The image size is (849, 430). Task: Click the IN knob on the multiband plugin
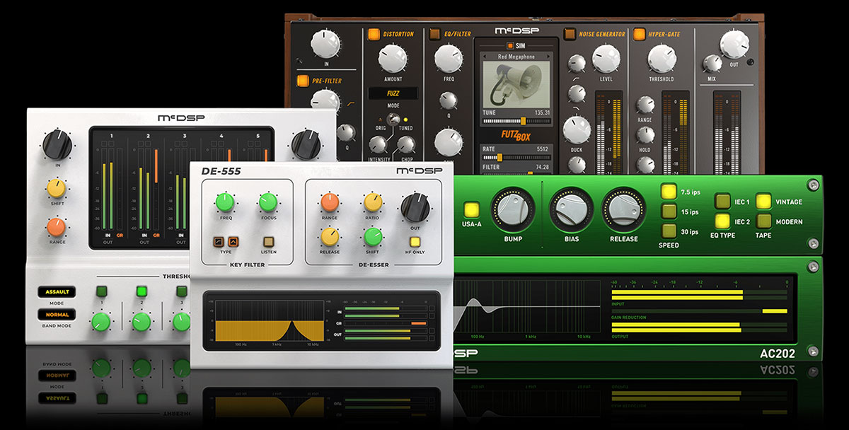click(x=57, y=144)
